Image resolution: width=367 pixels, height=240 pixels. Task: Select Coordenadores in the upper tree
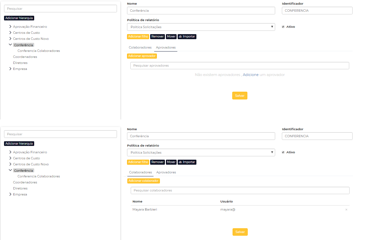(25, 57)
